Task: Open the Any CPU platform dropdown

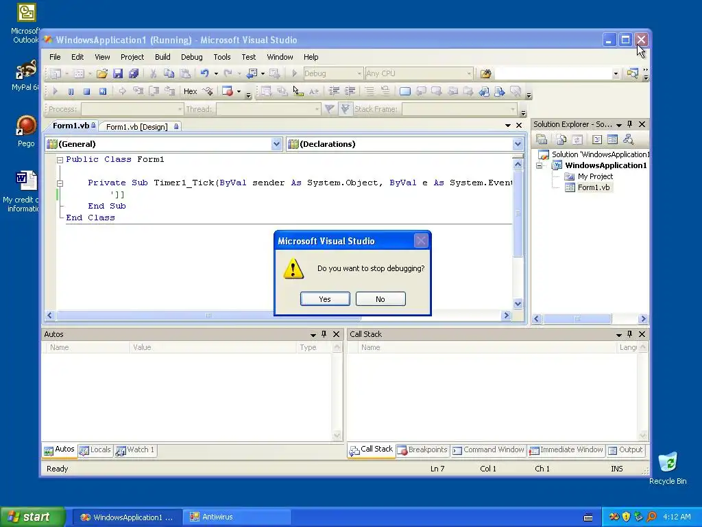Action: (x=419, y=73)
